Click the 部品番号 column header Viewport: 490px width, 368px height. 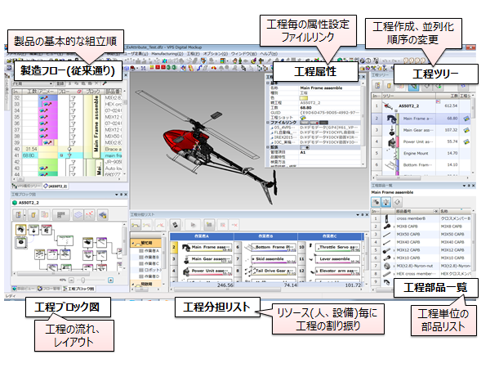pyautogui.click(x=416, y=211)
